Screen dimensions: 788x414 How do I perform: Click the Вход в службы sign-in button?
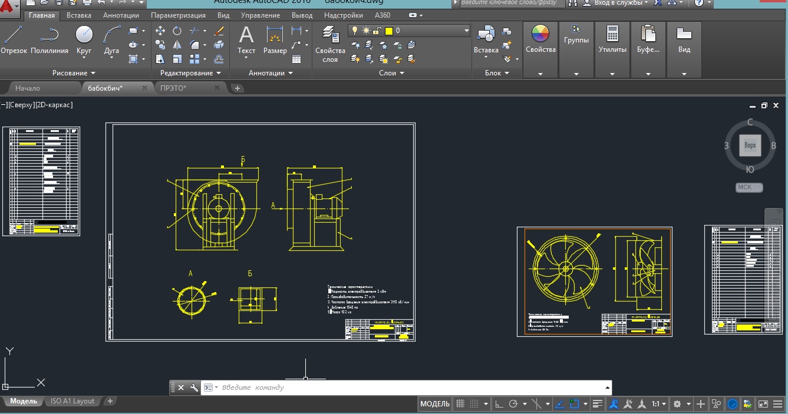[x=615, y=3]
